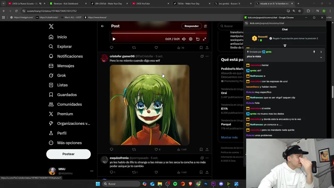The height and width of the screenshot is (188, 334).
Task: Reload the page
Action: click(16, 11)
